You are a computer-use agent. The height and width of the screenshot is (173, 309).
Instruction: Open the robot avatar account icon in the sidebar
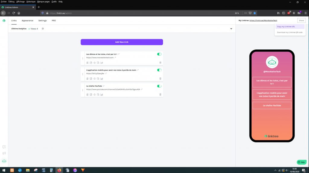tap(4, 161)
